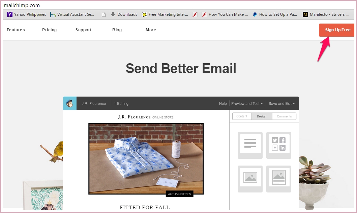Open the Yahoo Philippines bookmark
This screenshot has height=213, width=357.
point(26,14)
